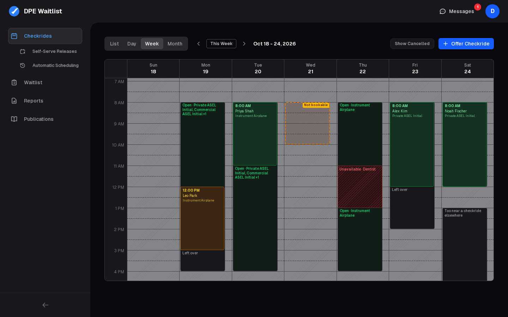Click the Not bookable block on Wednesday
Viewport: 508px width, 317px height.
click(x=307, y=123)
